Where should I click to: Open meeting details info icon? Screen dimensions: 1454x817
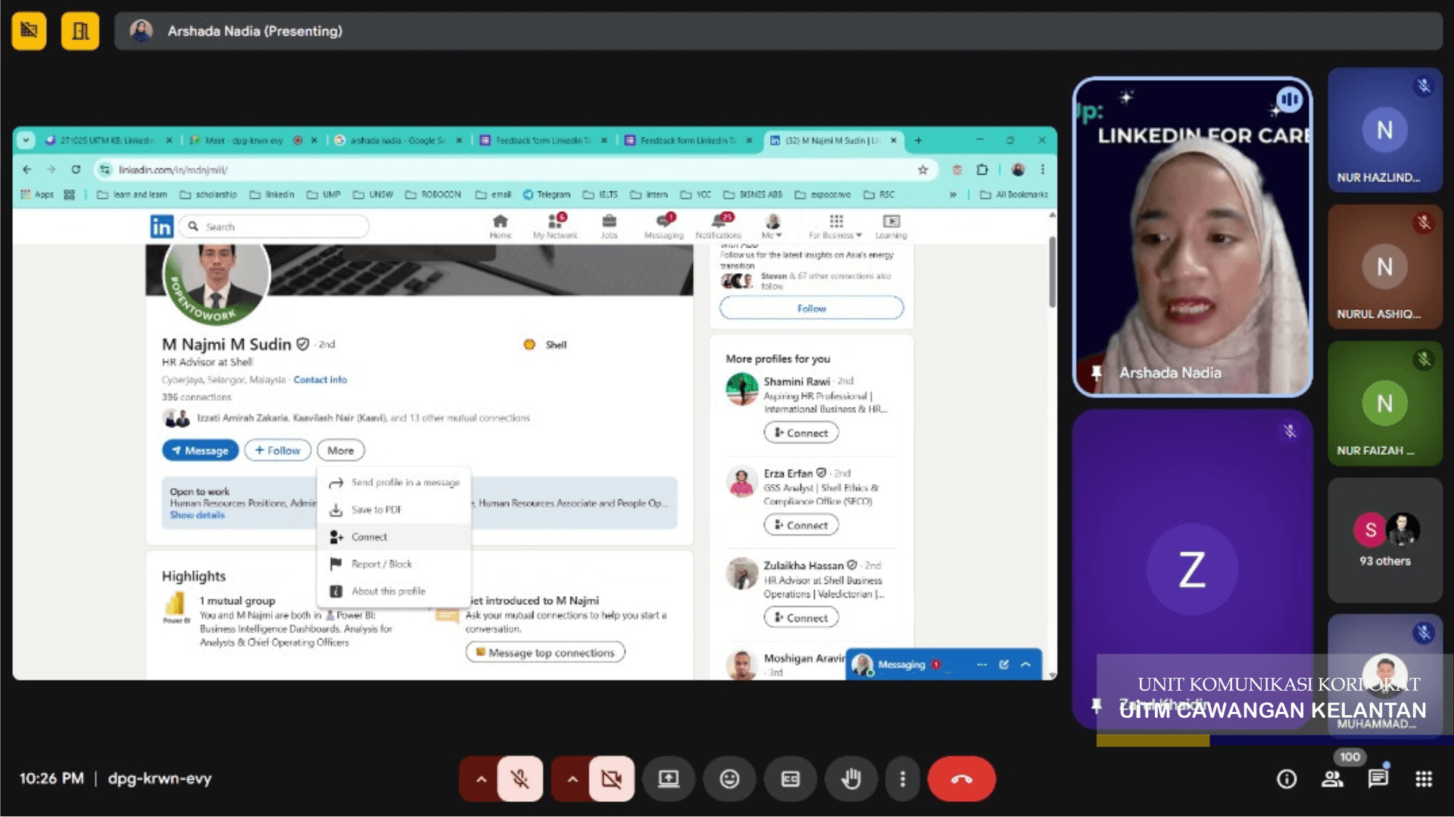click(x=1287, y=778)
